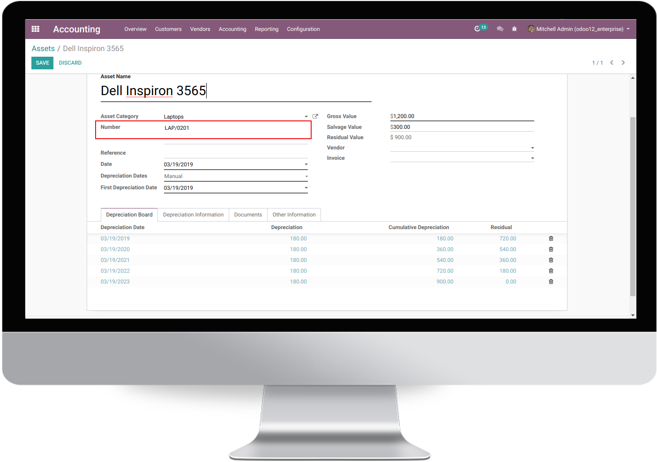Image resolution: width=657 pixels, height=462 pixels.
Task: Sort by the Depreciation Date column header
Action: (122, 227)
